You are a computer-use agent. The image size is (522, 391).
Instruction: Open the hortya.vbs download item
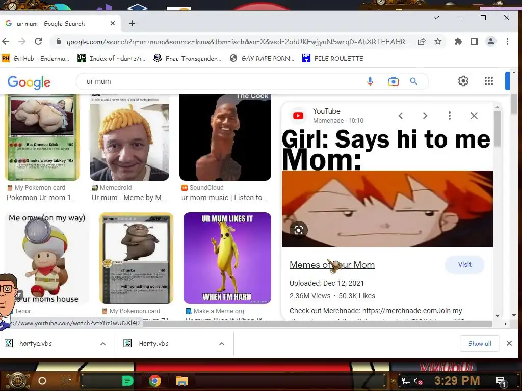[x=50, y=344]
